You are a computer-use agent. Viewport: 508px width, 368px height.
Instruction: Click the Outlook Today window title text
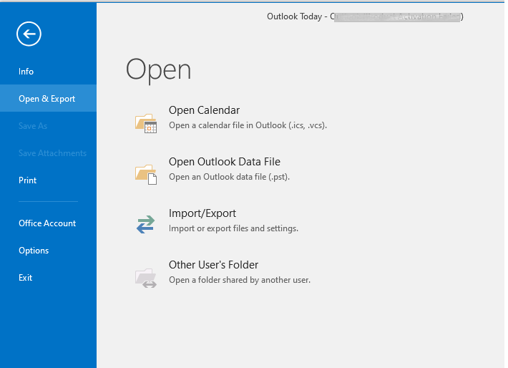365,16
